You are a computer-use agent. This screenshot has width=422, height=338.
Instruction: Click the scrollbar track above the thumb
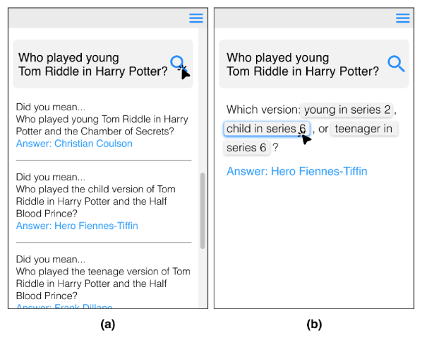pyautogui.click(x=203, y=100)
